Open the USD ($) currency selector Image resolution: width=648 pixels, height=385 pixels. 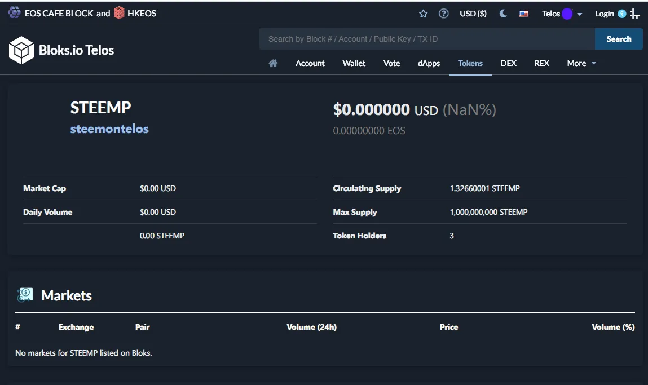473,14
